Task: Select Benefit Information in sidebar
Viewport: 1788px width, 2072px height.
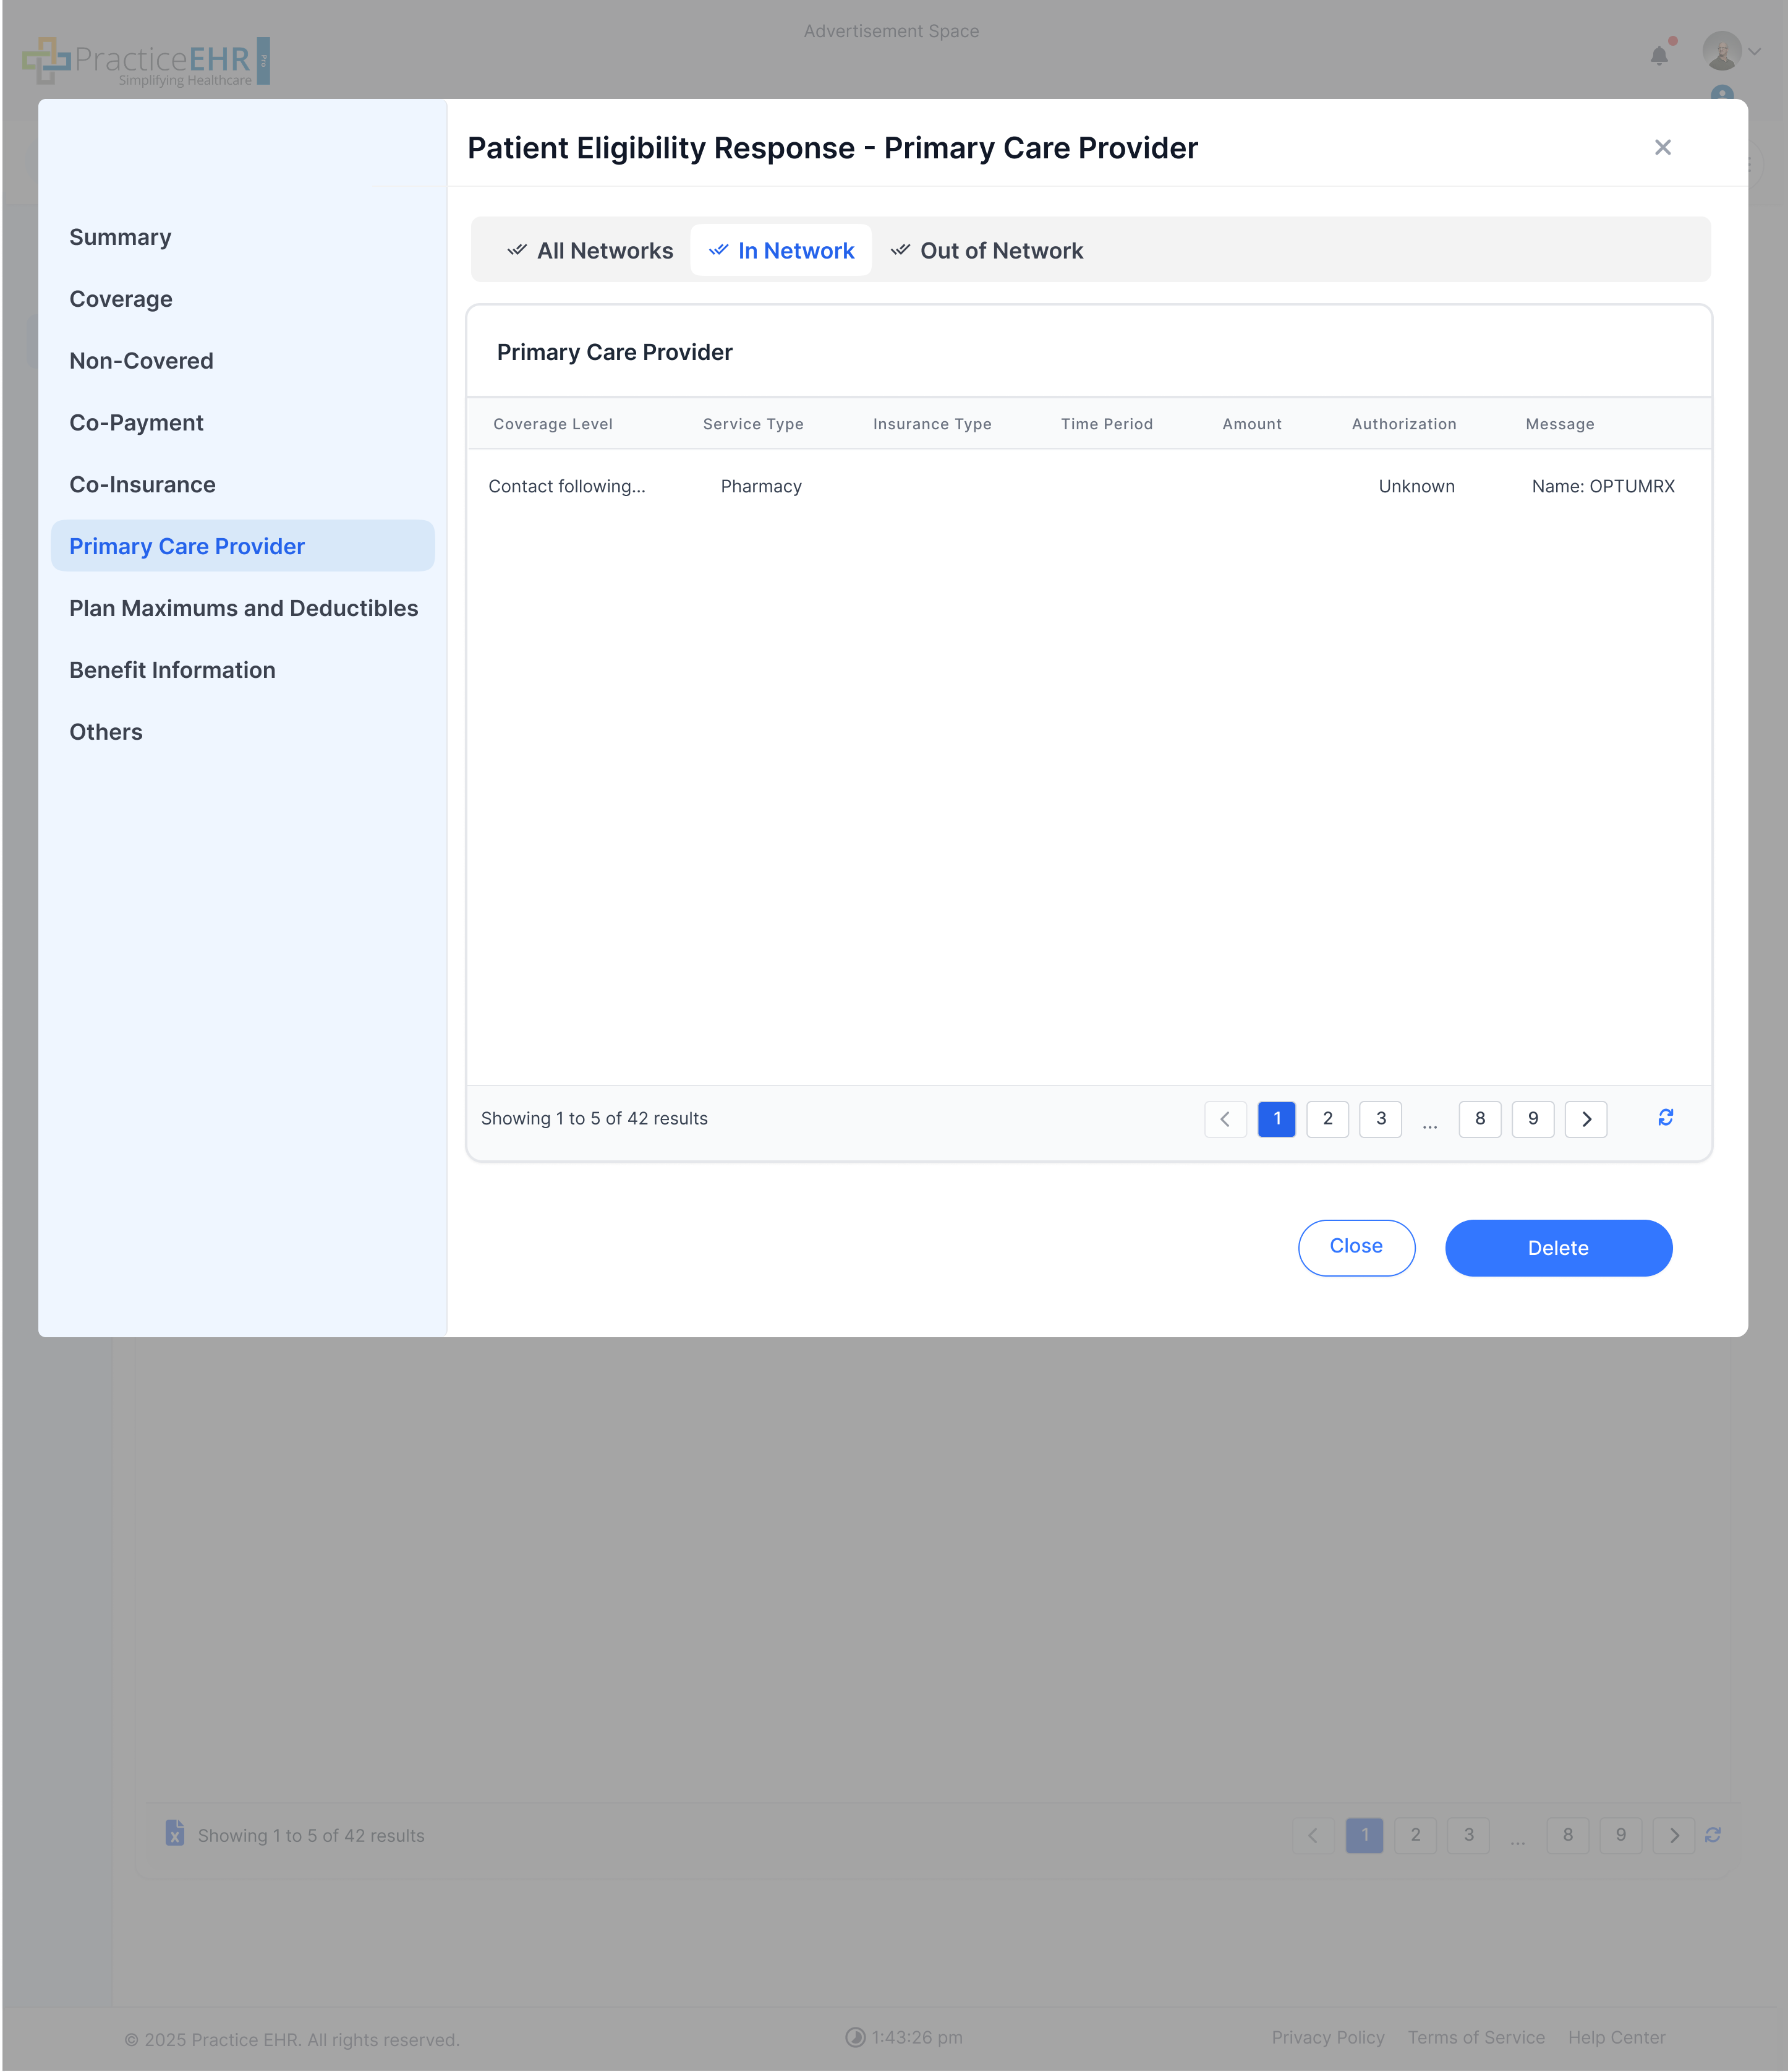Action: click(x=172, y=670)
